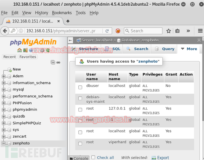
Task: Open the History menu
Action: click(41, 13)
